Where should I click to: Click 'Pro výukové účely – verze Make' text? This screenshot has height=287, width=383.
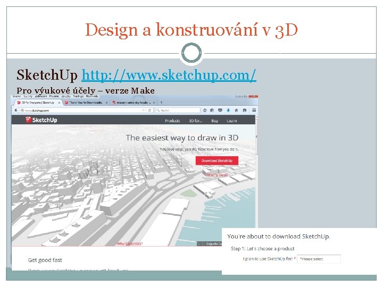tap(86, 91)
